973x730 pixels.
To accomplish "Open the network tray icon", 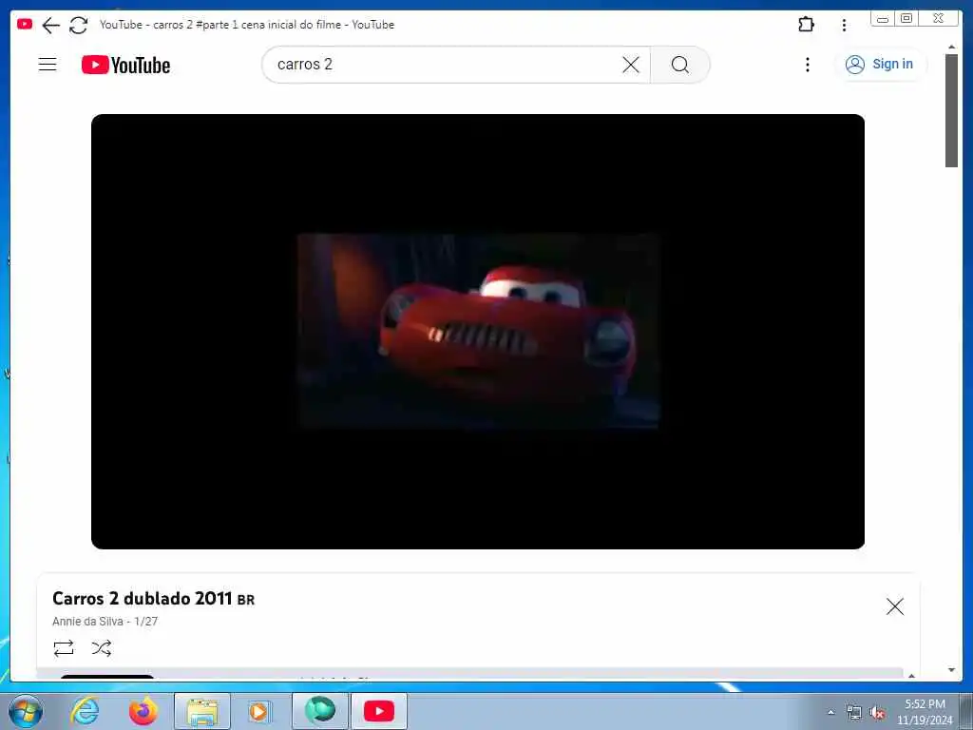I will click(x=854, y=713).
